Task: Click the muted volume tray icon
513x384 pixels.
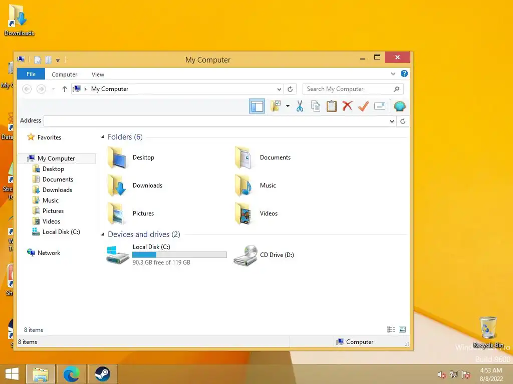Action: pyautogui.click(x=442, y=374)
